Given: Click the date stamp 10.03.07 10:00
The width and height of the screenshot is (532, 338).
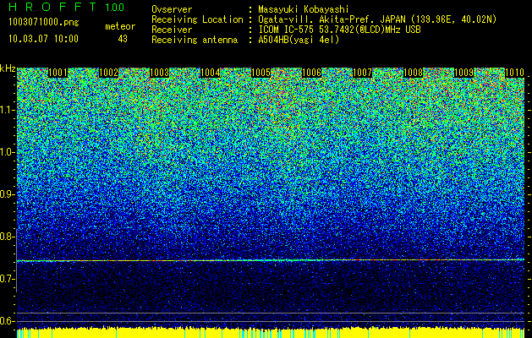Looking at the screenshot, I should click(x=43, y=39).
